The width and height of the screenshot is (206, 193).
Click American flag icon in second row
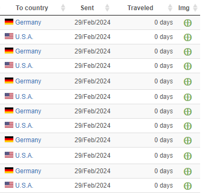pos(9,36)
